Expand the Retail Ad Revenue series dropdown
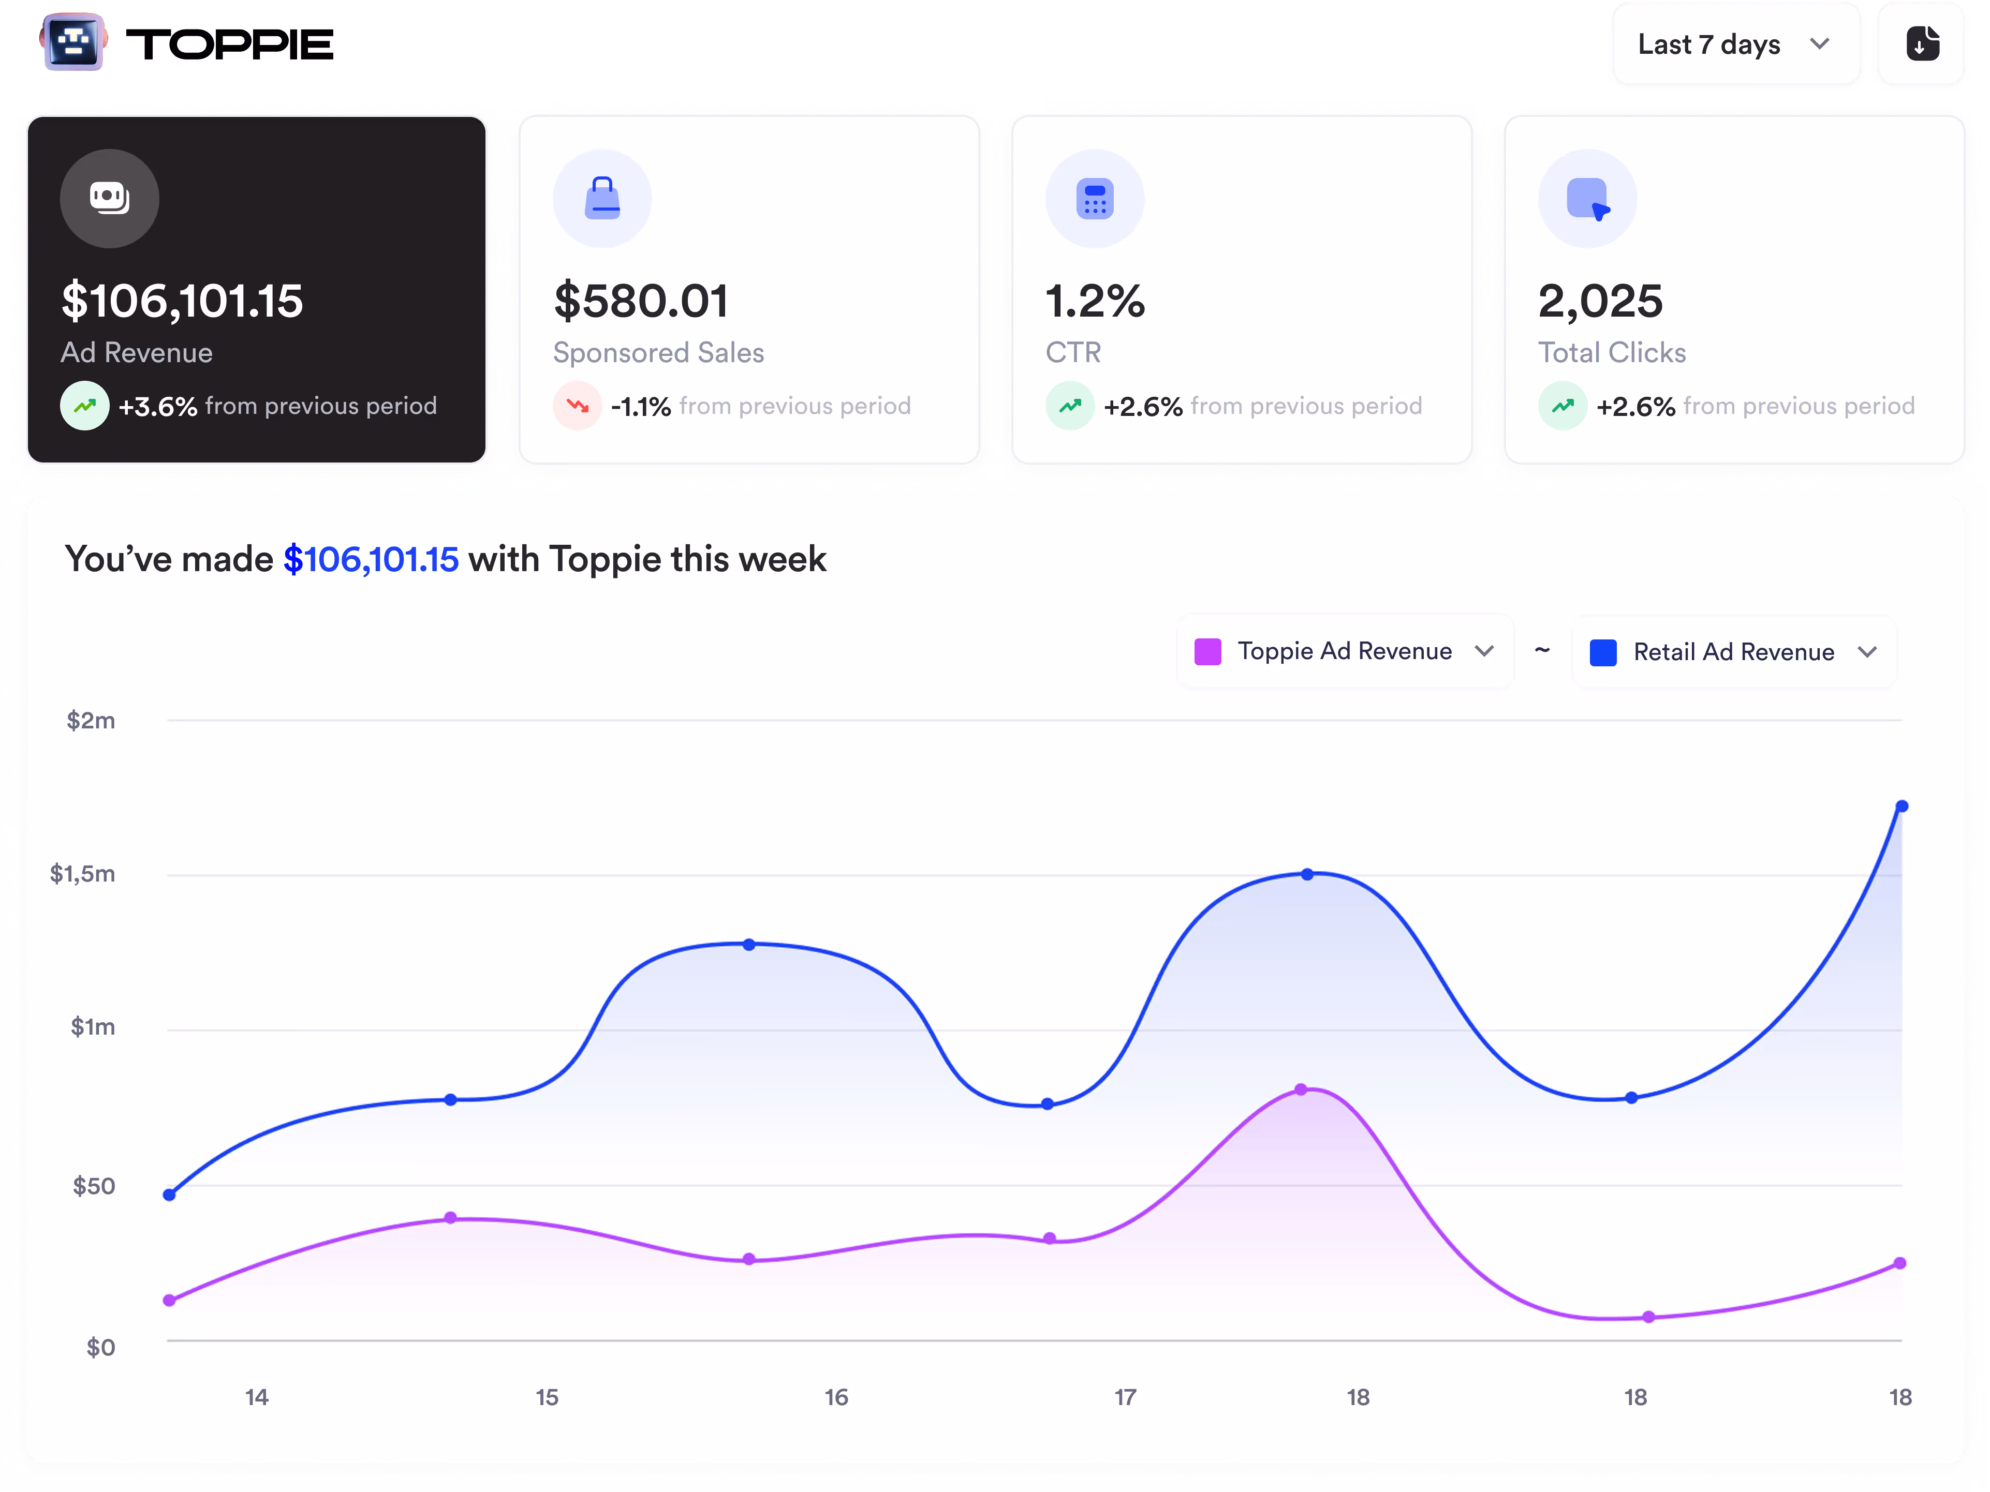Image resolution: width=1990 pixels, height=1492 pixels. coord(1868,652)
